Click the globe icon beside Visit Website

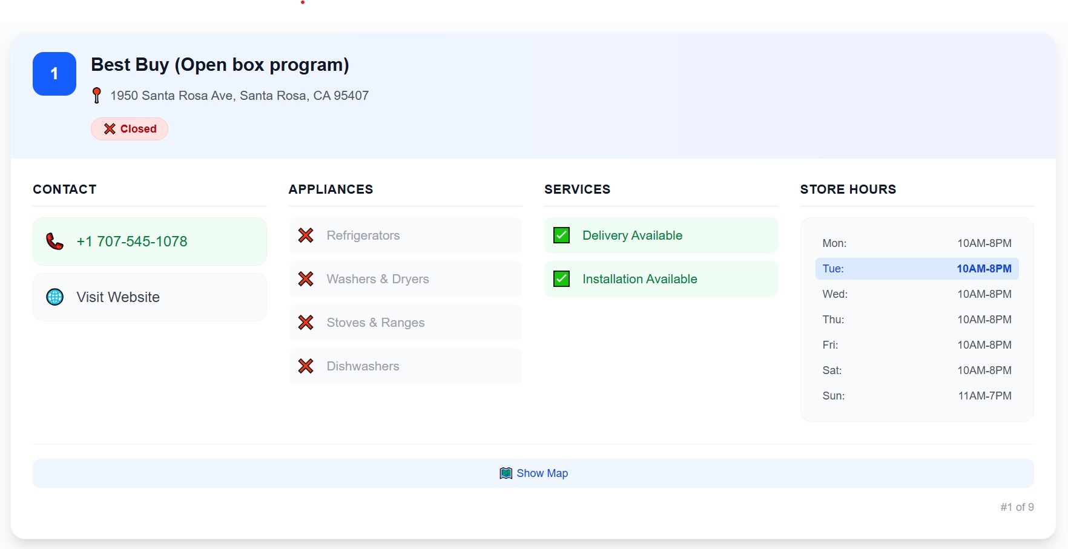tap(55, 297)
